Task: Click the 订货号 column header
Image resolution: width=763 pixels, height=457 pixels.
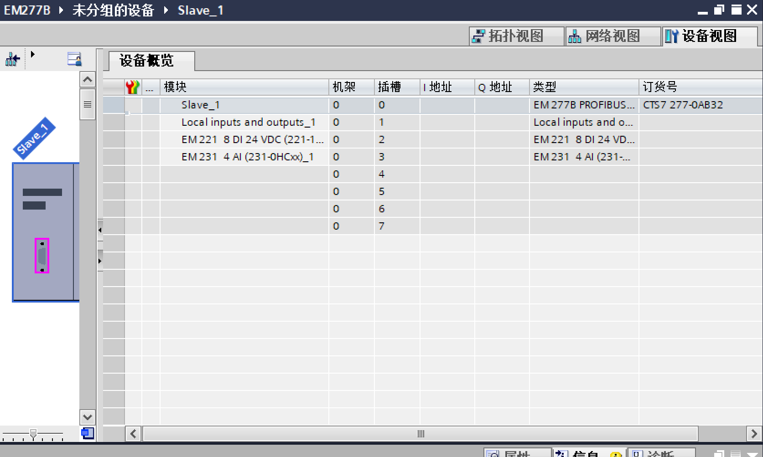Action: click(x=701, y=87)
